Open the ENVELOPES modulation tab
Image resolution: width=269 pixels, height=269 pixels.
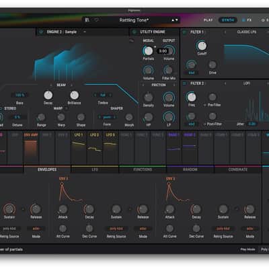coord(47,169)
